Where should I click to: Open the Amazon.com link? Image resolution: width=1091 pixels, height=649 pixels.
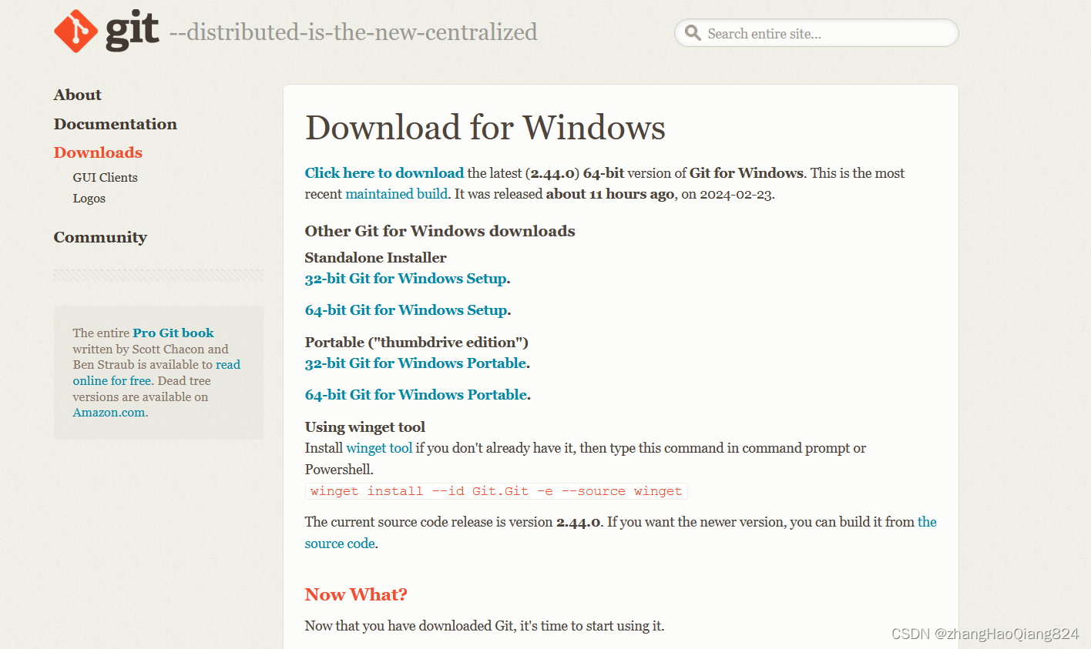(109, 413)
